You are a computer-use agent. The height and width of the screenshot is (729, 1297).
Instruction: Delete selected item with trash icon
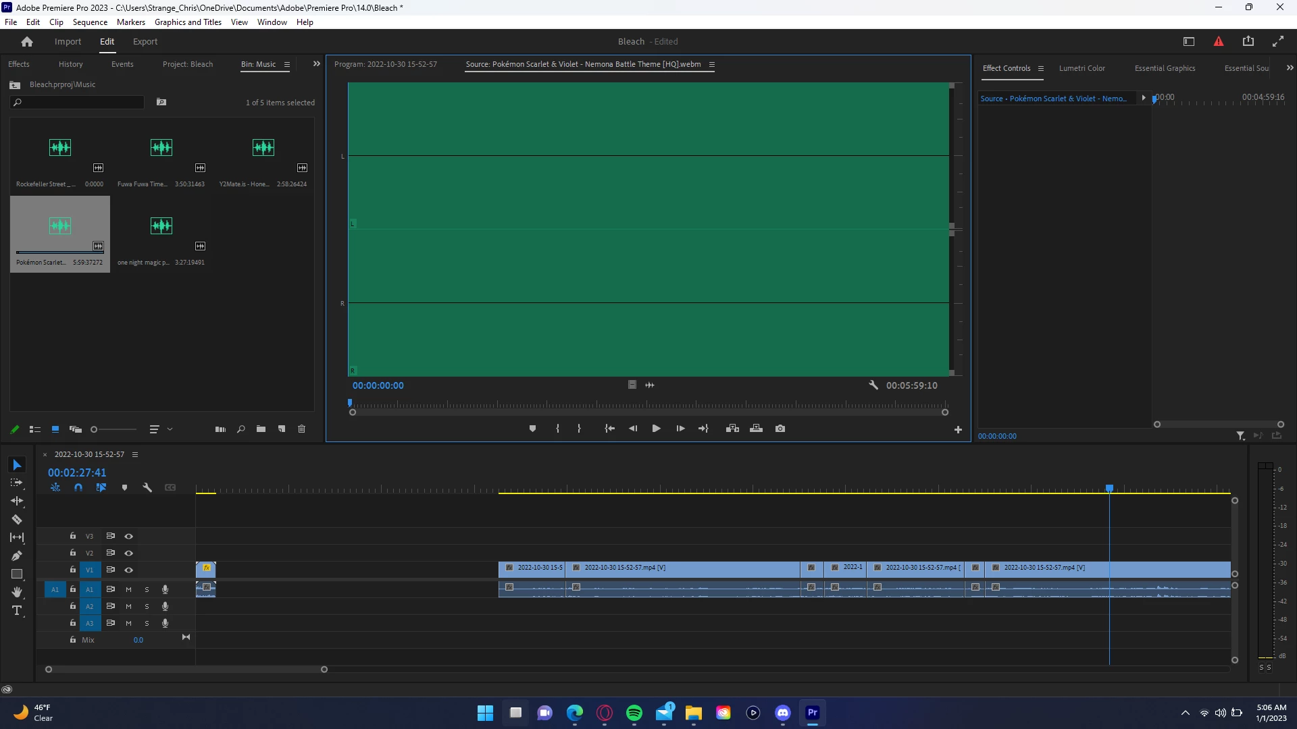302,429
